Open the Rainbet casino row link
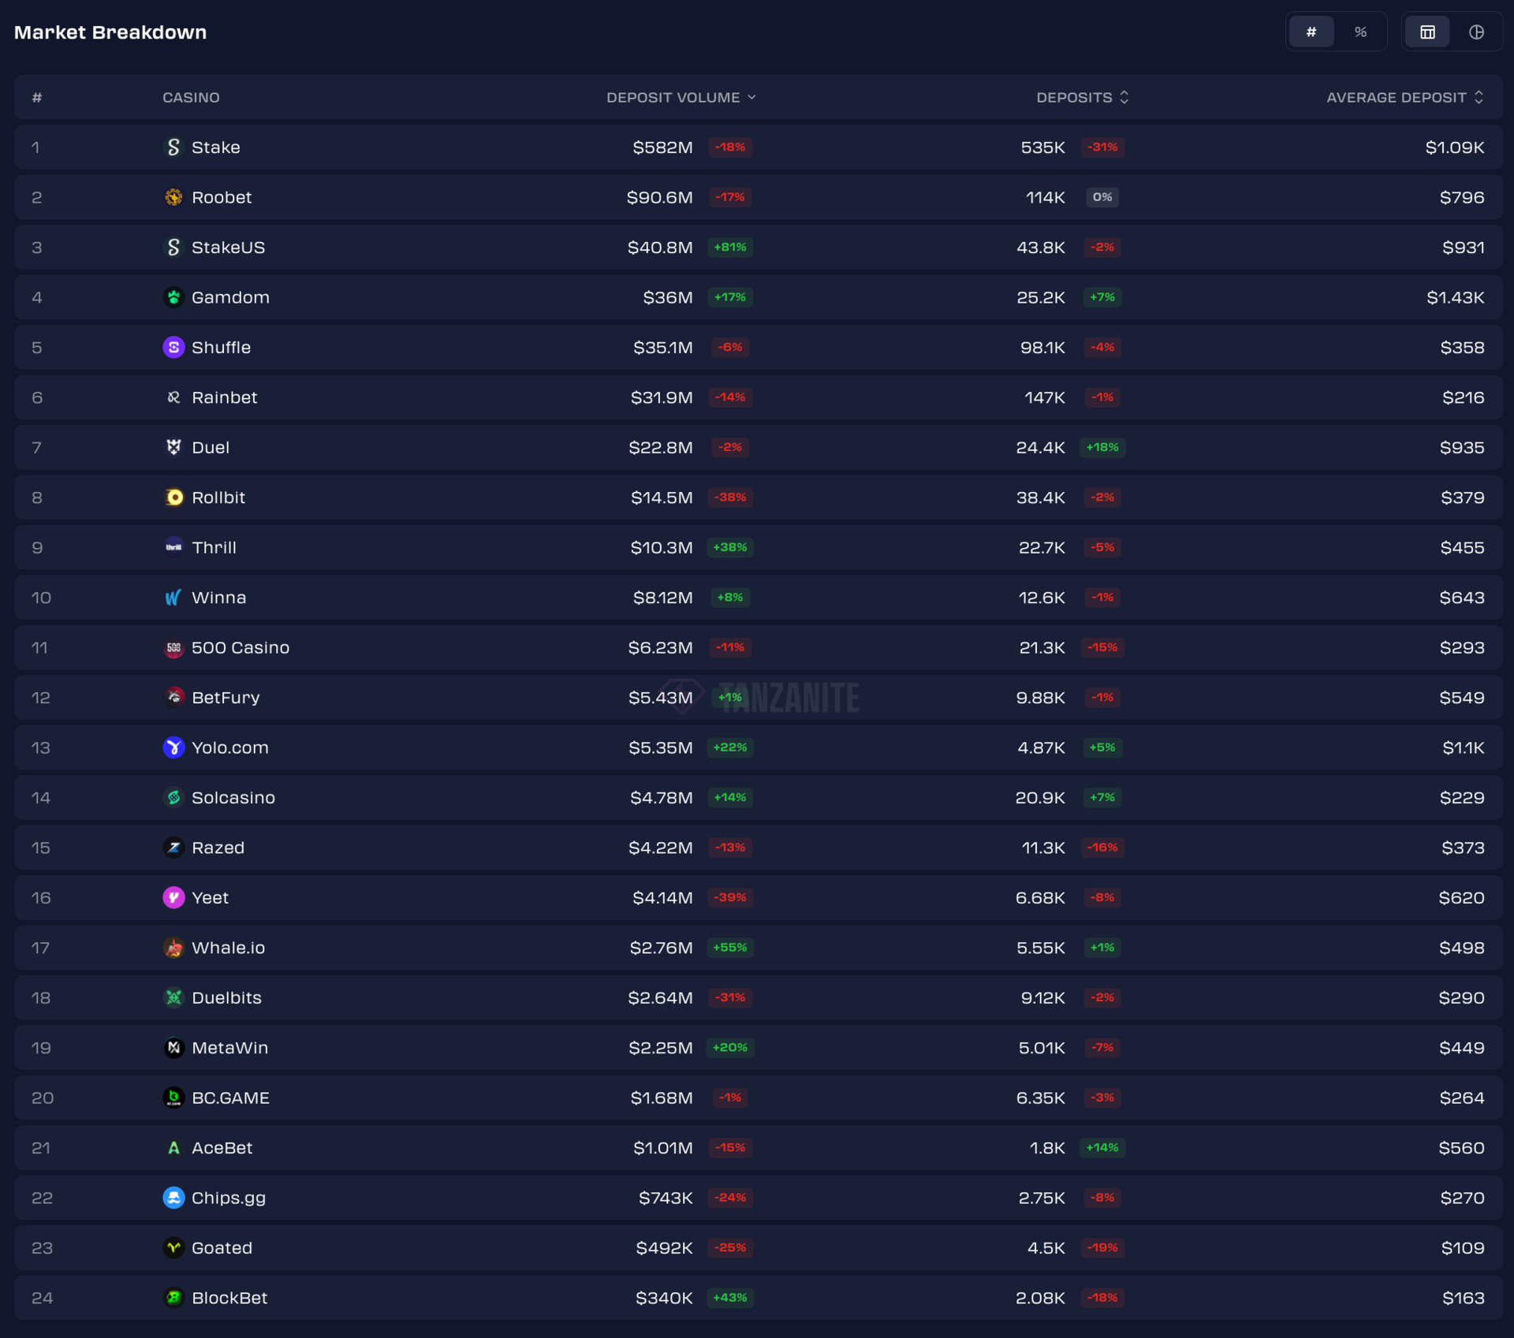This screenshot has height=1338, width=1514. click(224, 397)
